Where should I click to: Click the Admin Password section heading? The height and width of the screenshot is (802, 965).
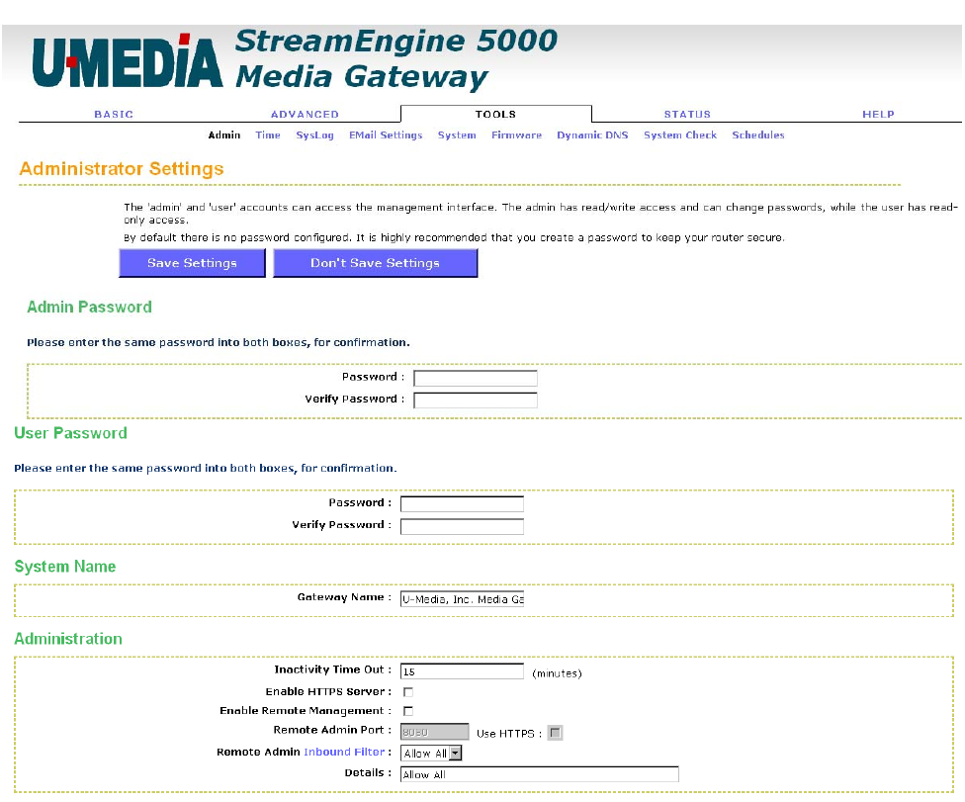(89, 307)
